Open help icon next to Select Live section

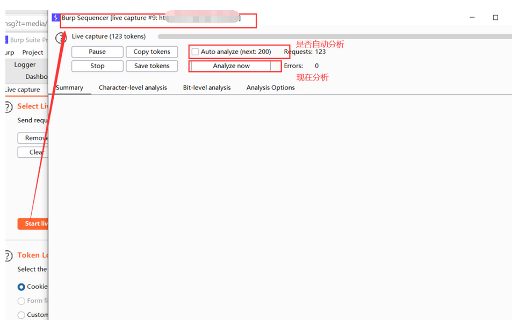click(9, 107)
